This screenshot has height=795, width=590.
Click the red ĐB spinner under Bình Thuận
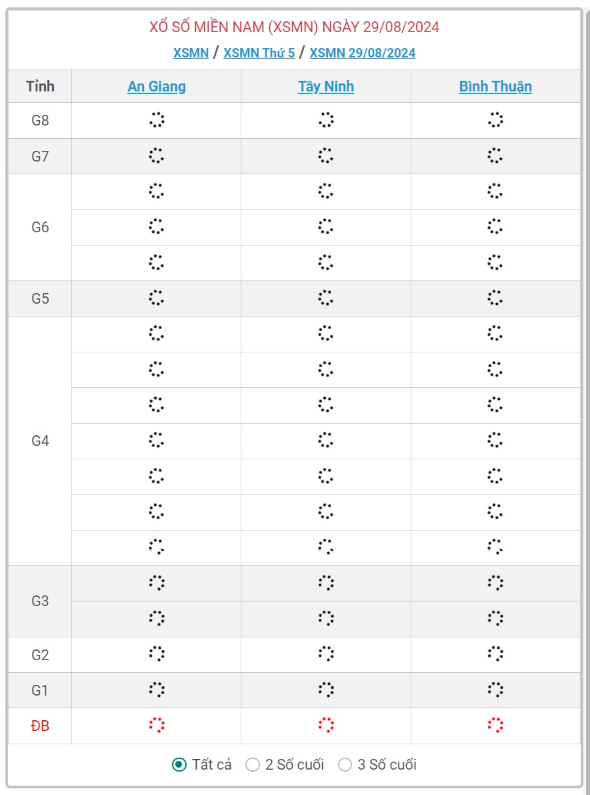(x=495, y=726)
